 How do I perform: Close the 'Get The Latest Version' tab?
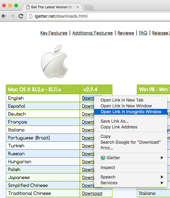78,7
